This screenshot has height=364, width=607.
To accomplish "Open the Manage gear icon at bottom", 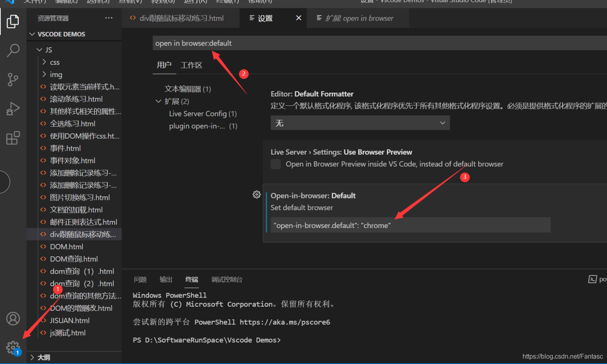I will 13,348.
